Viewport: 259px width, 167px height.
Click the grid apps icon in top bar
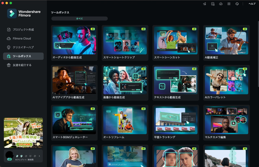tap(229, 4)
